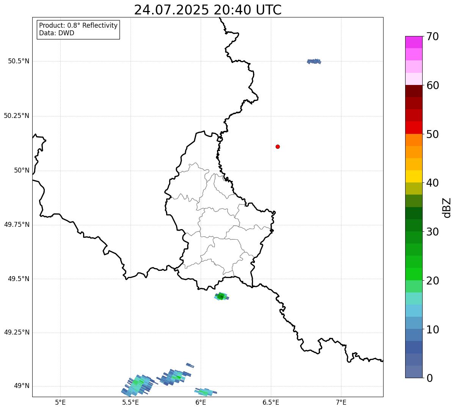Click the 7°E longitude label

click(341, 402)
